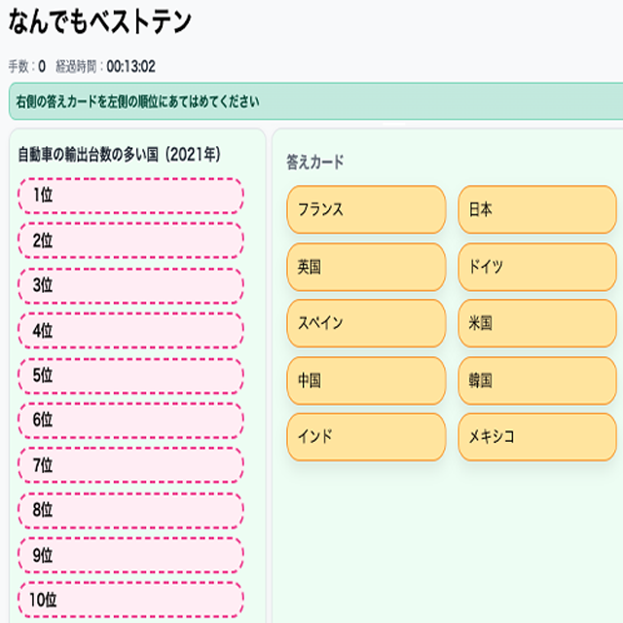
Task: Click the 7位 rank slot
Action: 130,464
